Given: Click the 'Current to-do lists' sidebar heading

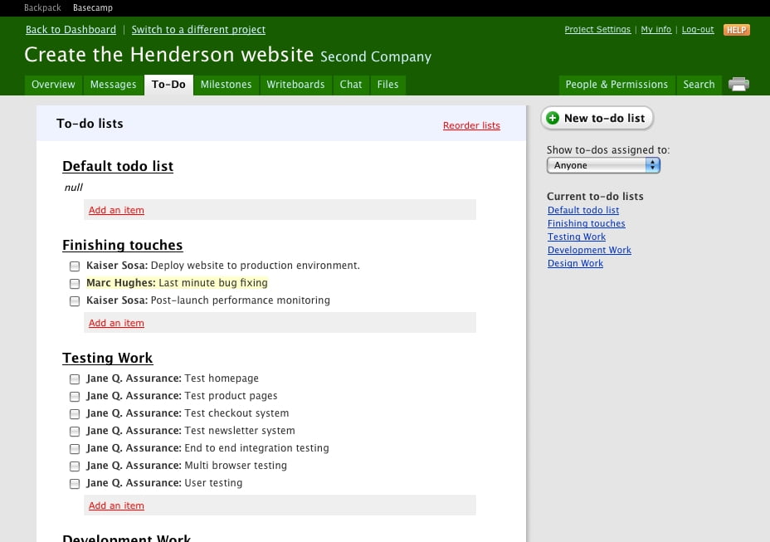Looking at the screenshot, I should (595, 196).
